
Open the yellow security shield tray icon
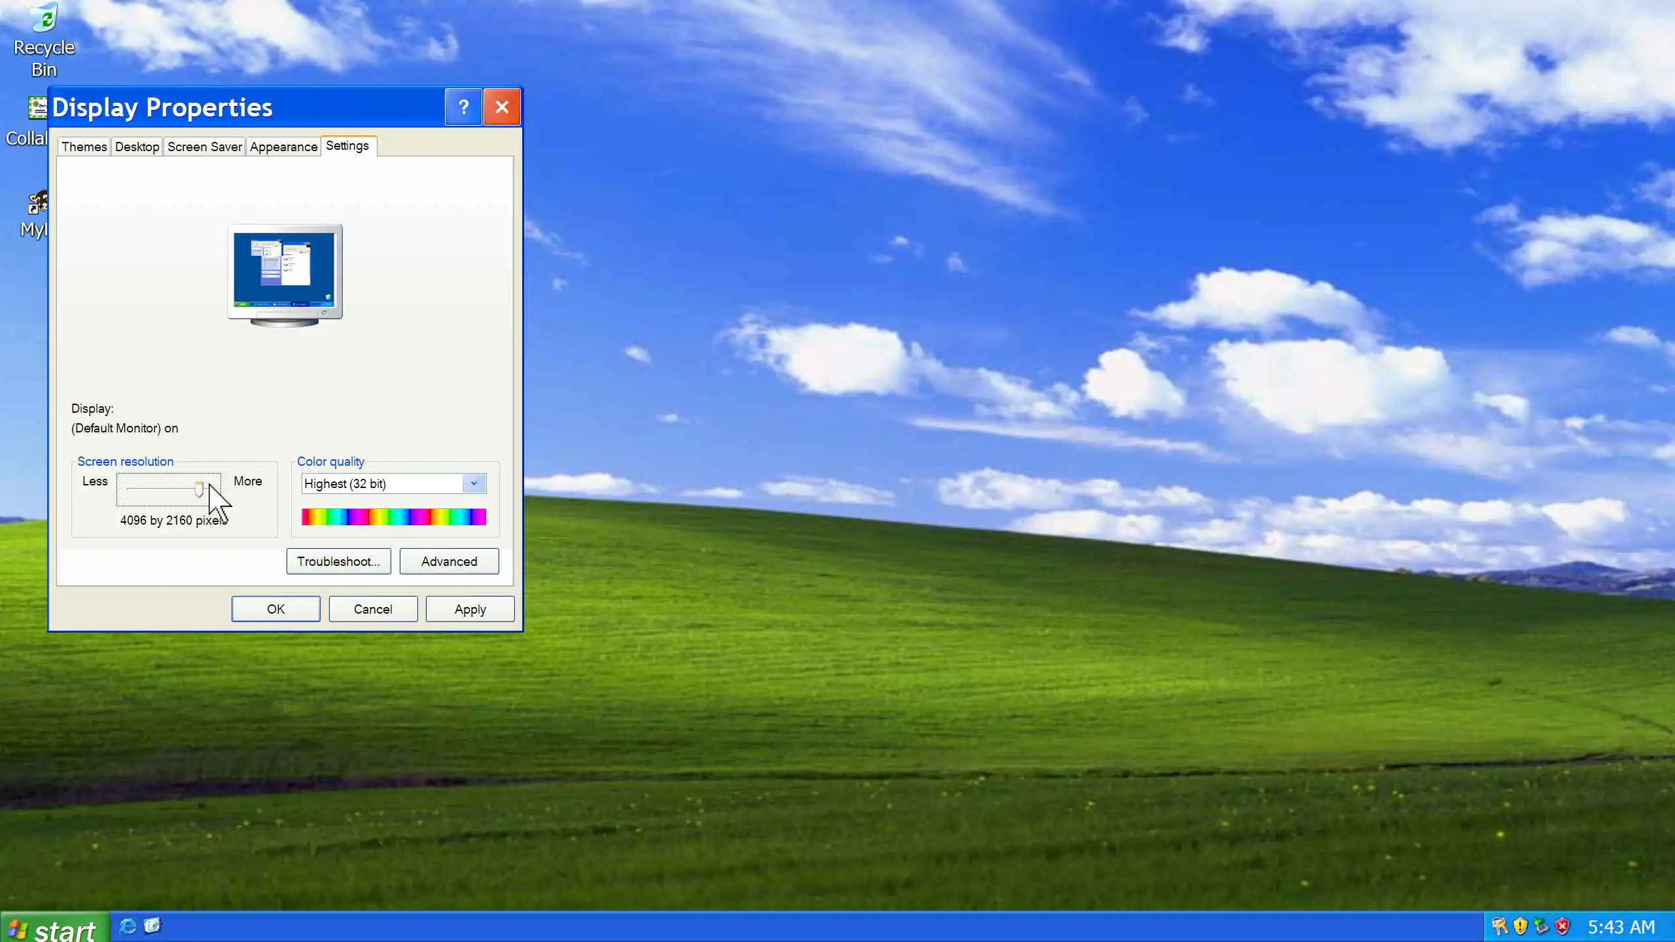1520,926
